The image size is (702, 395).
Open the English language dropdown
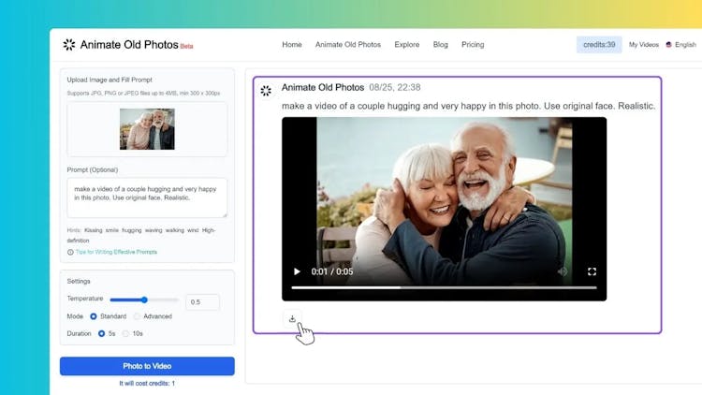click(x=680, y=45)
